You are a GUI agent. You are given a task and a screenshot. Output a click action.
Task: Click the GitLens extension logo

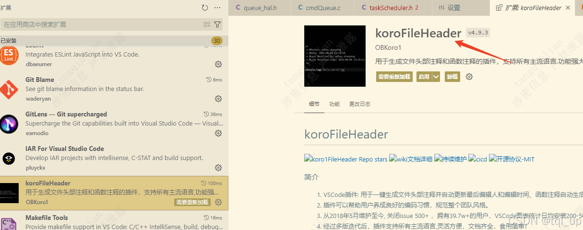[9, 125]
